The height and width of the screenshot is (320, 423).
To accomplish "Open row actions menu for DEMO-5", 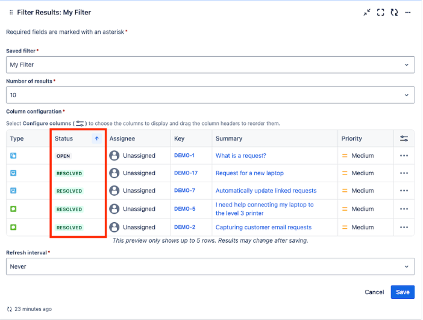I will tap(404, 209).
